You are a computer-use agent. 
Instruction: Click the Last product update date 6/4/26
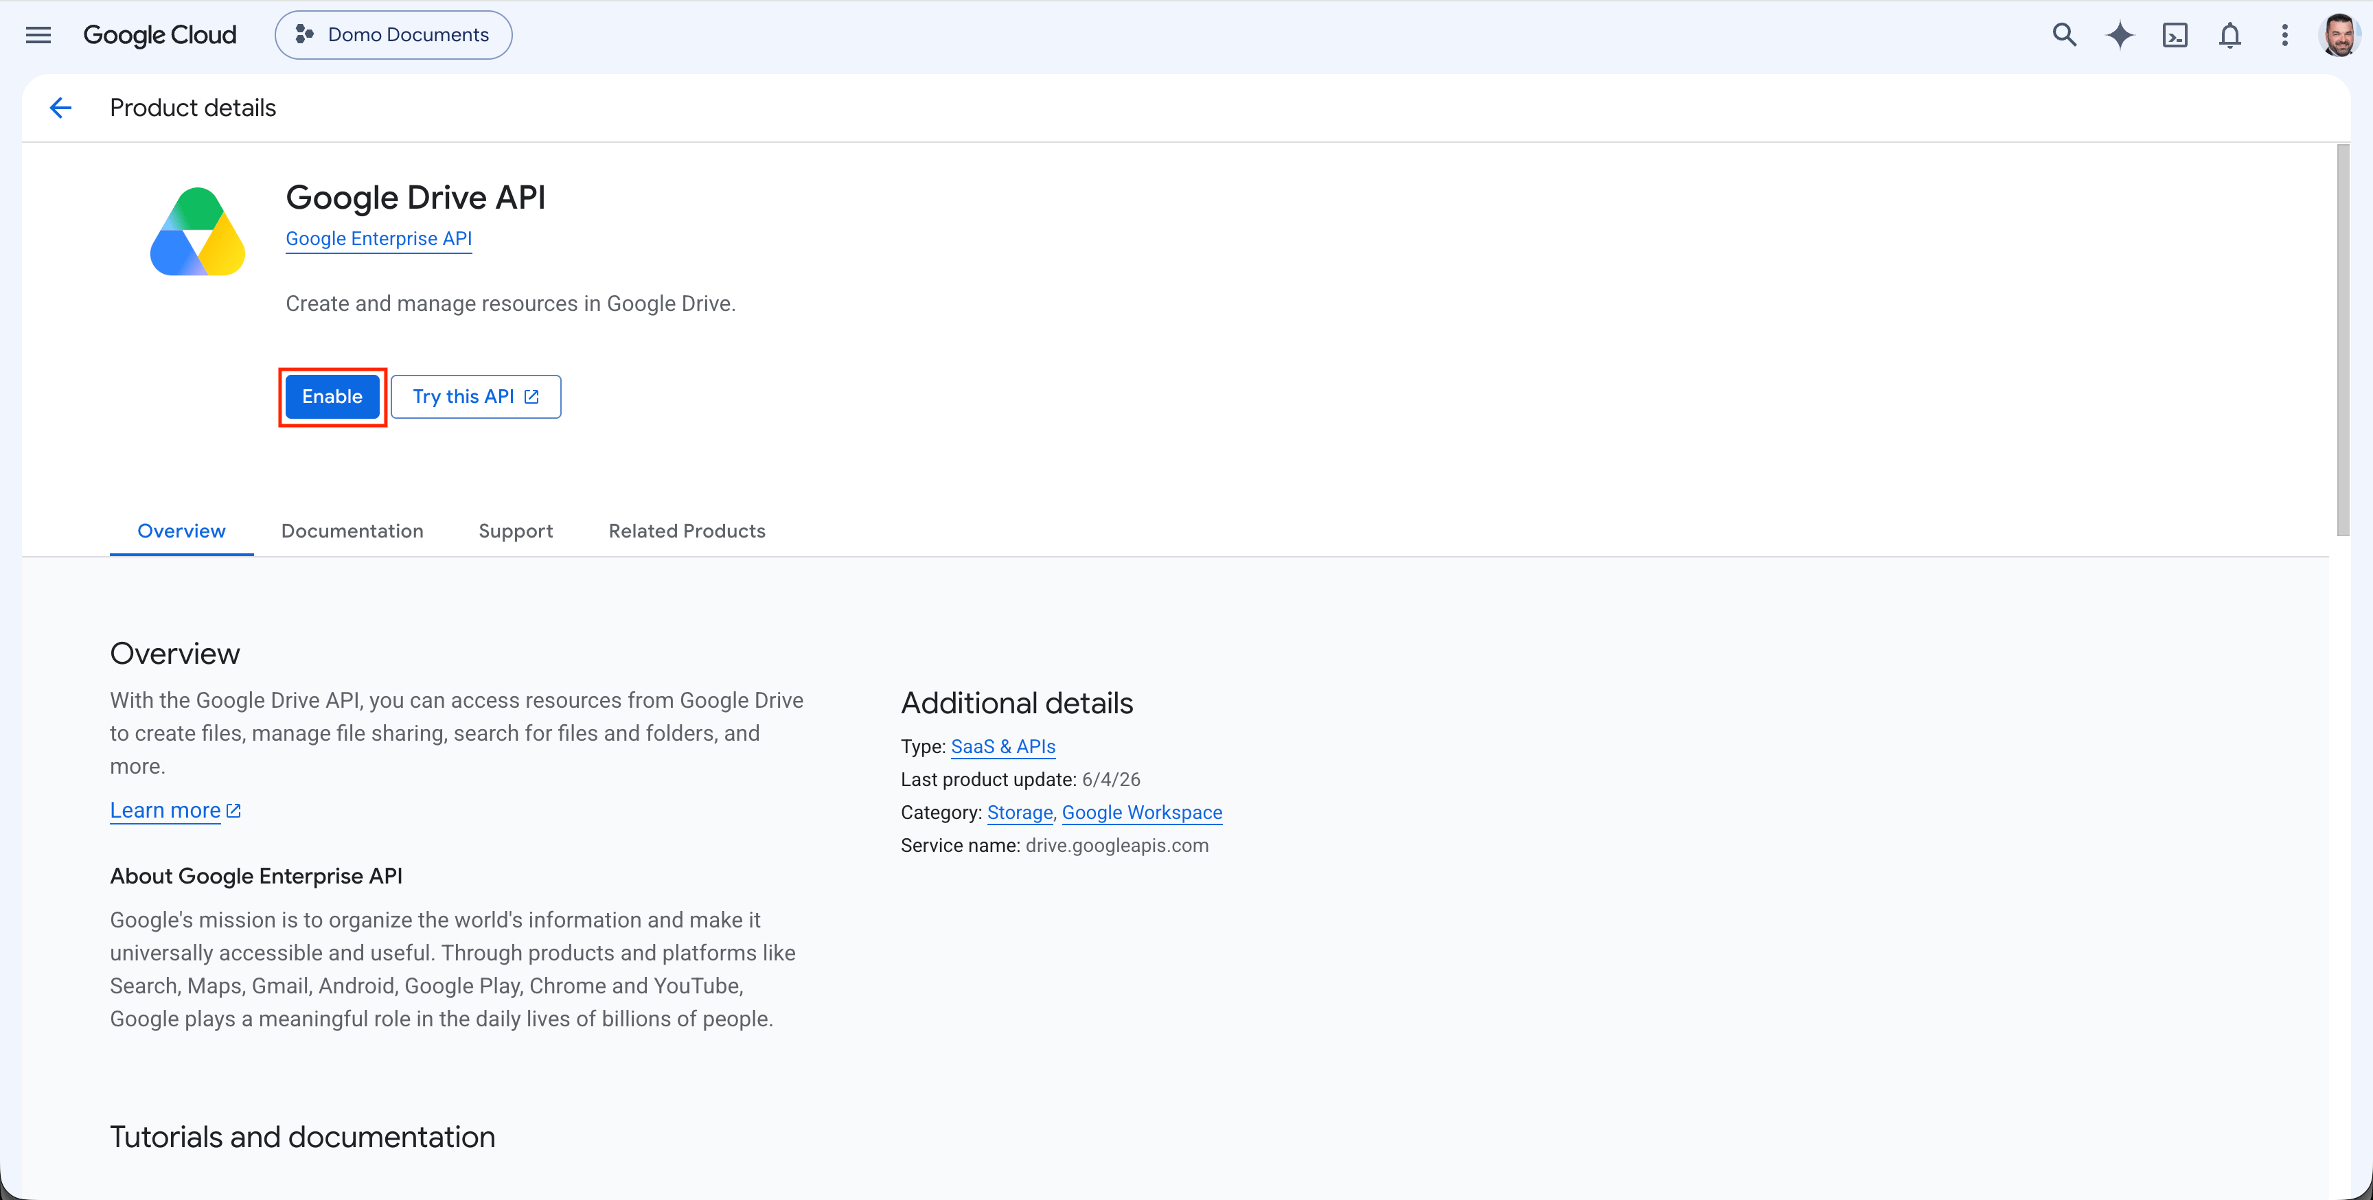pyautogui.click(x=1111, y=779)
